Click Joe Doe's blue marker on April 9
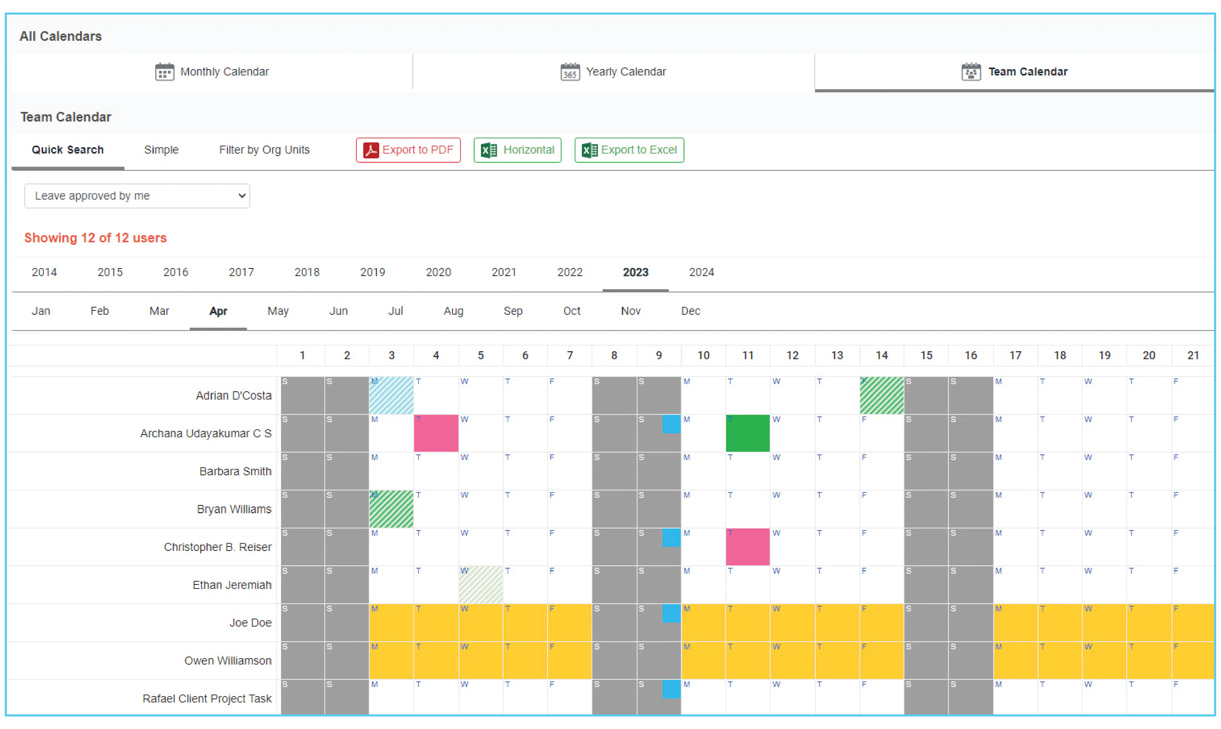Image resolution: width=1221 pixels, height=729 pixels. click(671, 614)
